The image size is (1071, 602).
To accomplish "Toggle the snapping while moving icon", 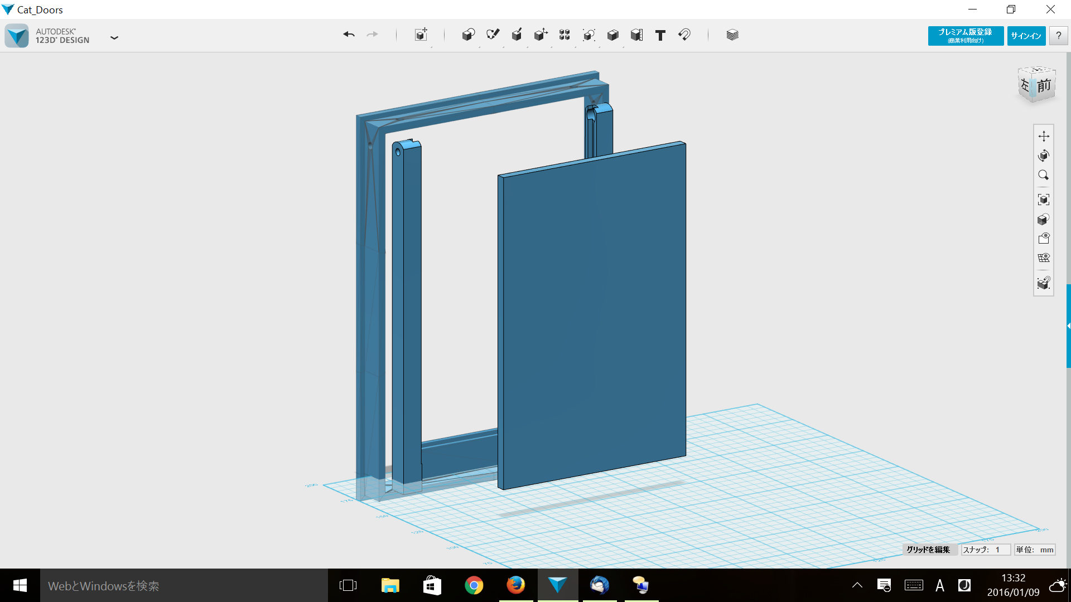I will pyautogui.click(x=1044, y=283).
